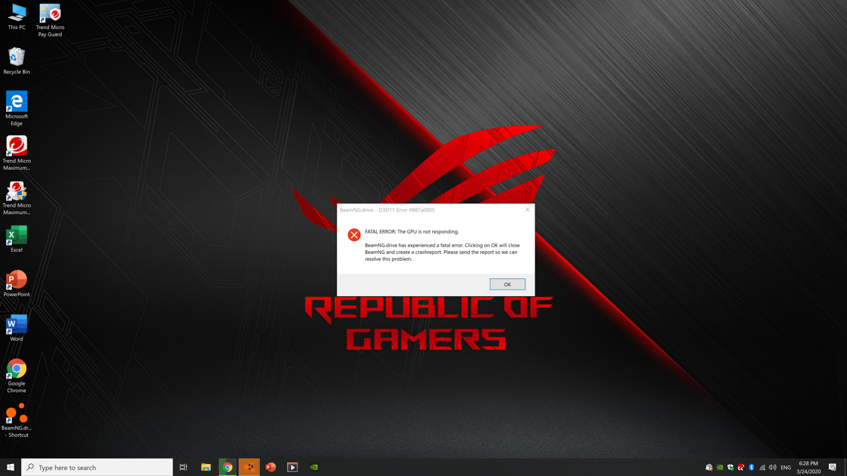Image resolution: width=847 pixels, height=476 pixels.
Task: Click OK in the BeamNG.drive error dialog
Action: 508,284
